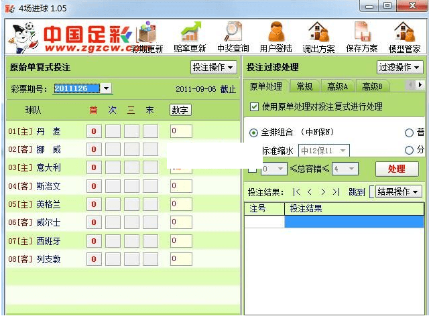The width and height of the screenshot is (429, 316).
Task: Enable the 总容错 checkbox
Action: [x=251, y=169]
